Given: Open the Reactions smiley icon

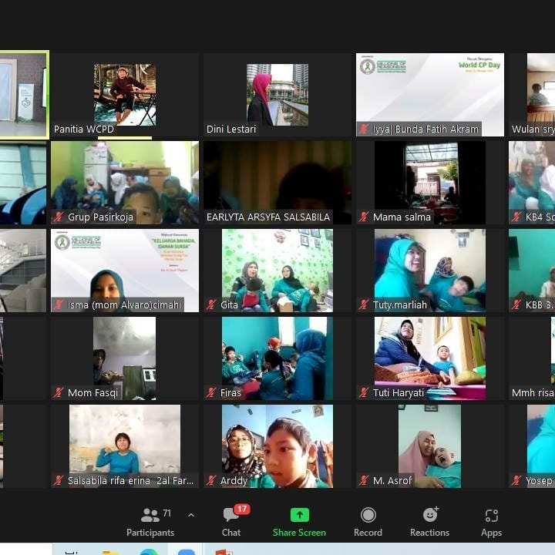Looking at the screenshot, I should coord(430,515).
